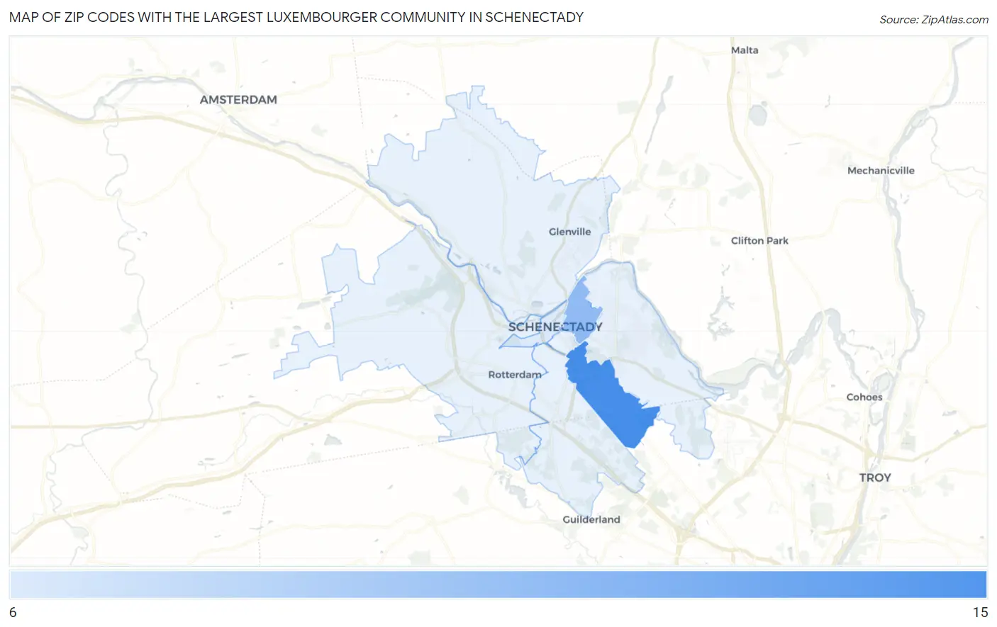Image resolution: width=997 pixels, height=627 pixels.
Task: Click the color gradient legend bar
Action: pos(498,585)
